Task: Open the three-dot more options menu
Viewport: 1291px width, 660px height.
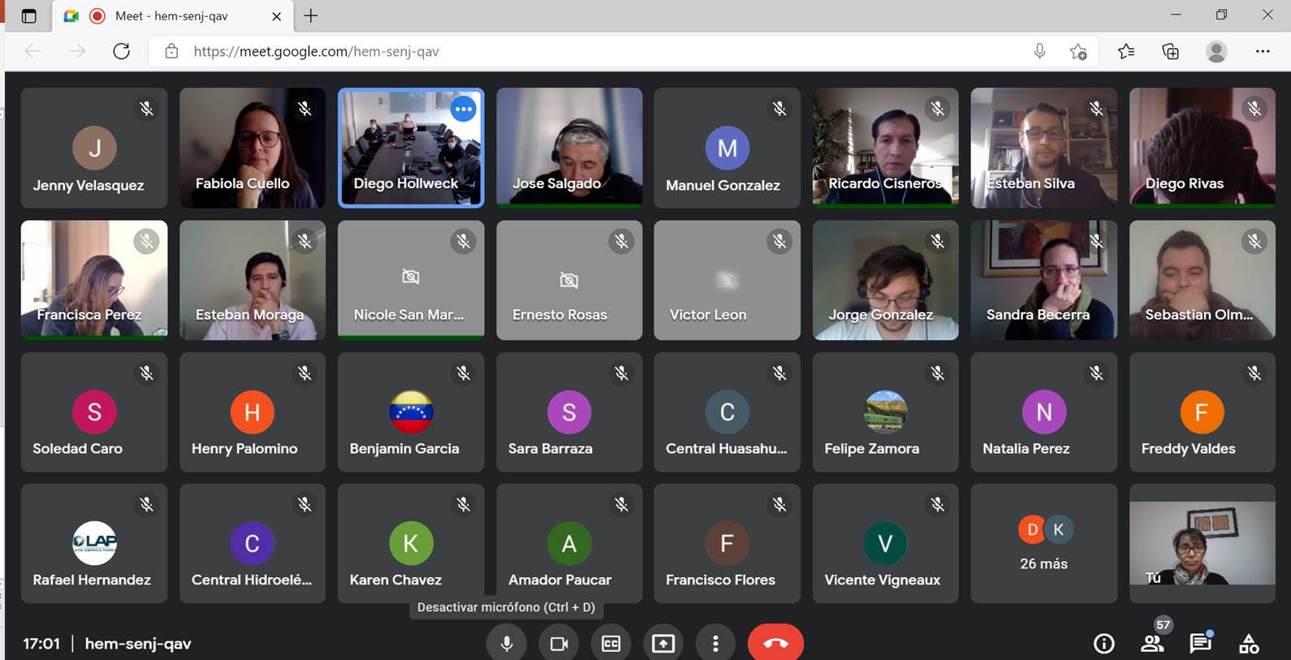Action: (x=715, y=643)
